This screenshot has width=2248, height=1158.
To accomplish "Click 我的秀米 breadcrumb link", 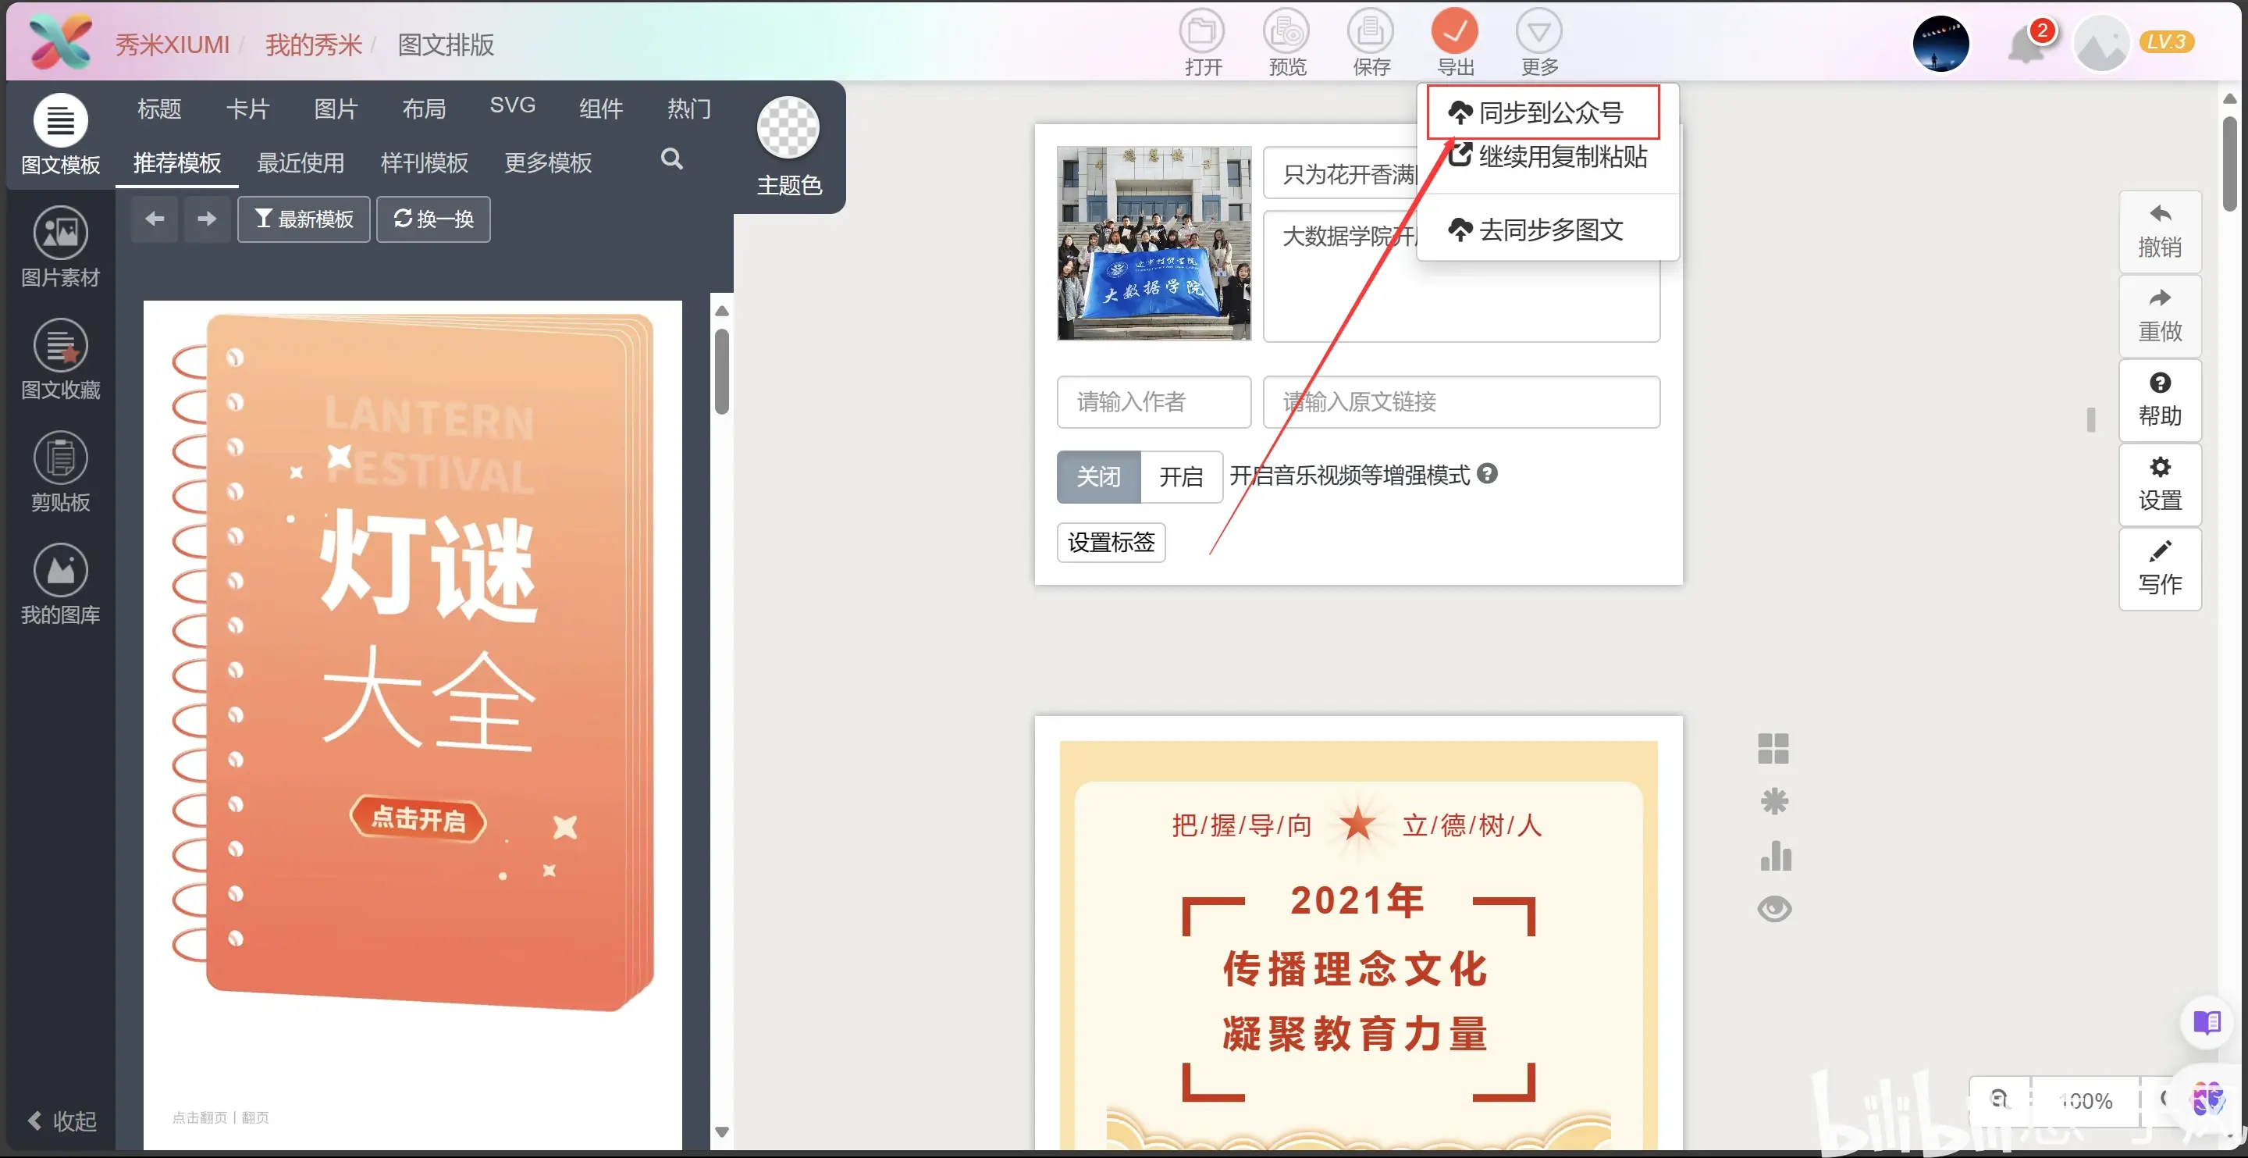I will pyautogui.click(x=313, y=45).
